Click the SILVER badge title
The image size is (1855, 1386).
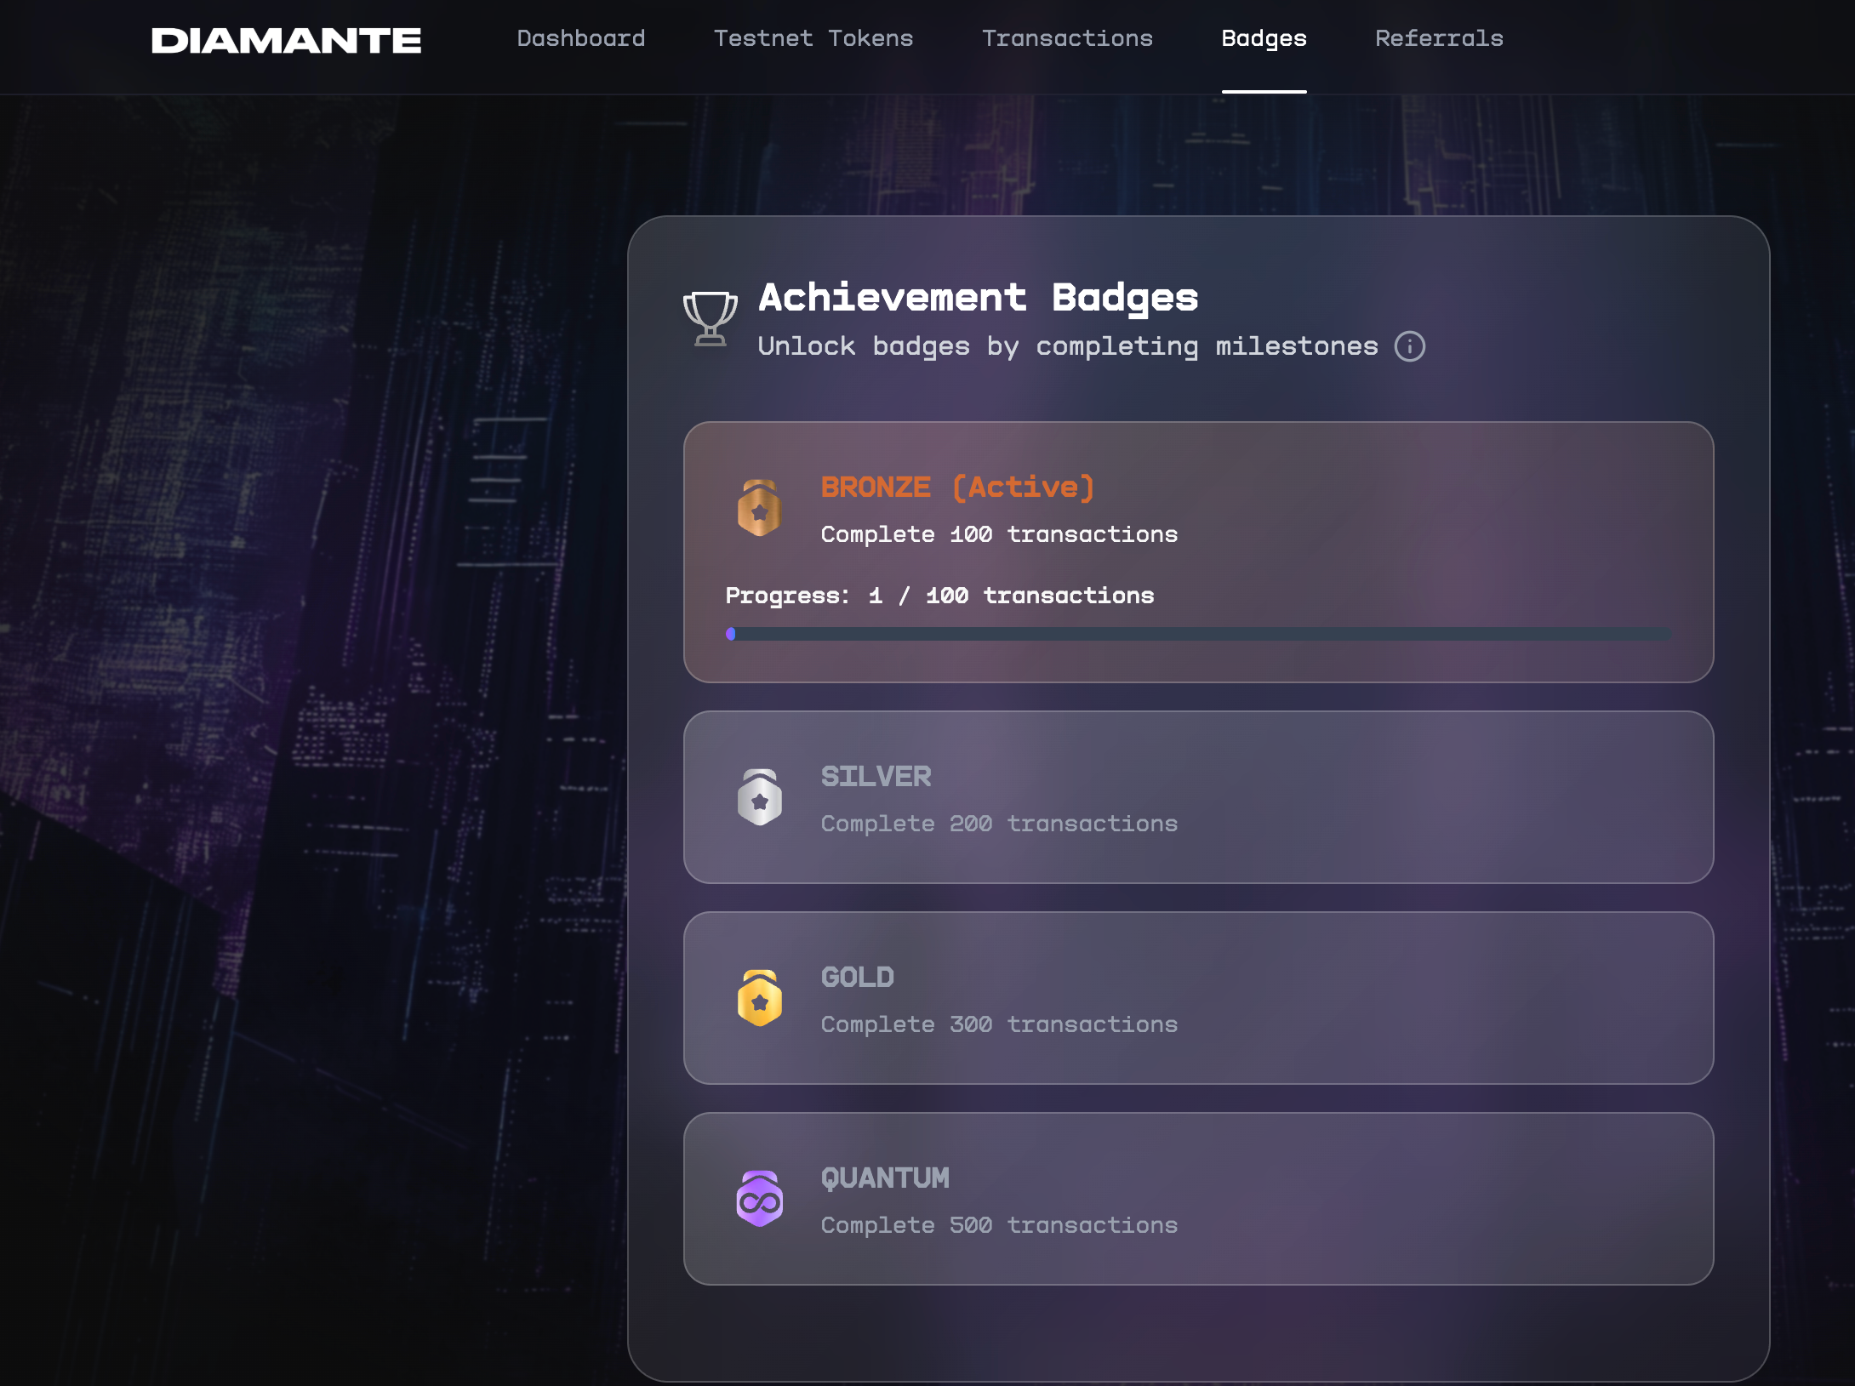tap(876, 777)
